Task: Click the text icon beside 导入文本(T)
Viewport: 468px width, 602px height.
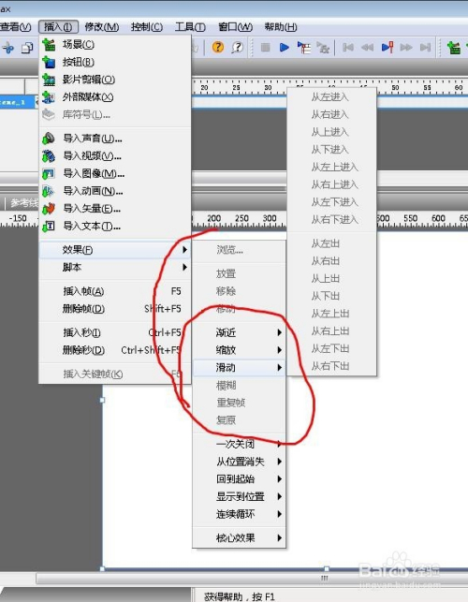Action: coord(49,227)
